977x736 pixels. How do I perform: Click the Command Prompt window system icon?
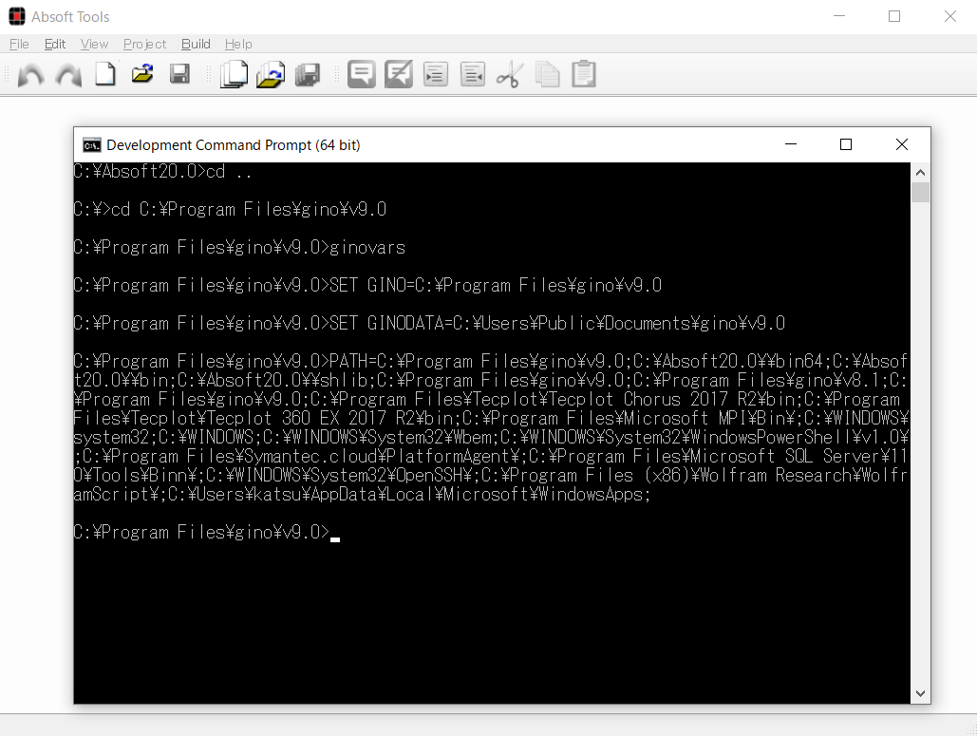click(91, 145)
